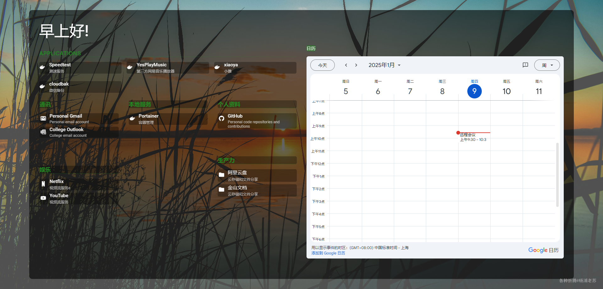603x289 pixels.
Task: Click 添加到 Google 日历 link
Action: (x=328, y=253)
